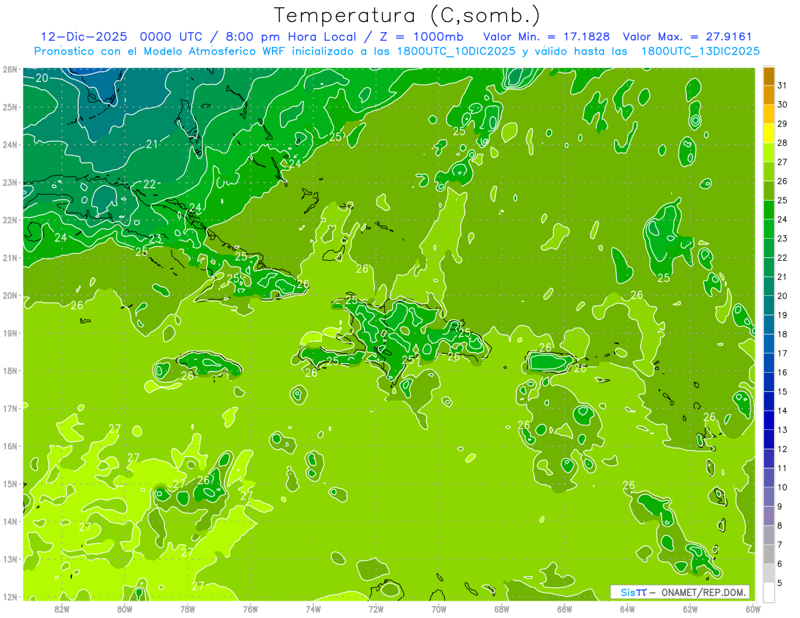Click the "82W" longitude axis label
This screenshot has width=800, height=618.
tap(62, 609)
